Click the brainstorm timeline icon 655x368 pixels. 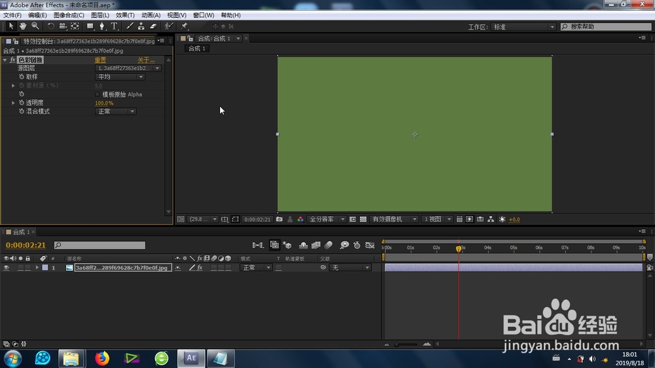[345, 245]
